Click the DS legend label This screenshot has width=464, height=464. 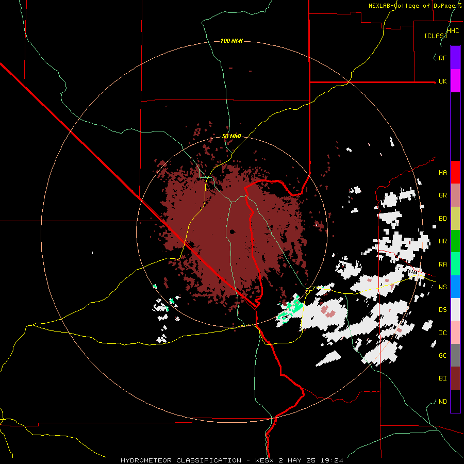[442, 310]
